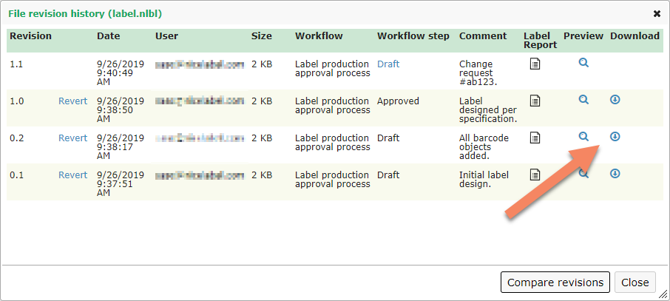Click preview magnifier for revision 0.2
The height and width of the screenshot is (301, 670).
583,137
